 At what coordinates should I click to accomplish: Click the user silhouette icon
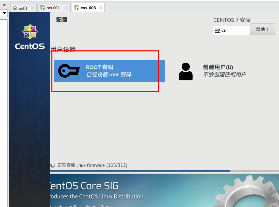[x=185, y=71]
